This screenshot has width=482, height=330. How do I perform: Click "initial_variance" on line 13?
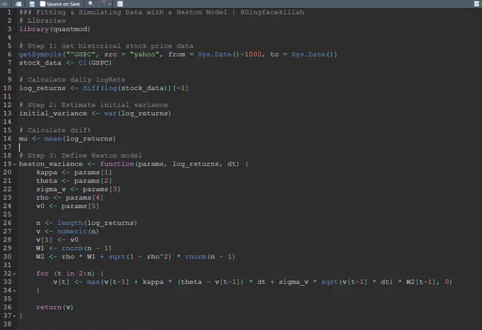(53, 114)
